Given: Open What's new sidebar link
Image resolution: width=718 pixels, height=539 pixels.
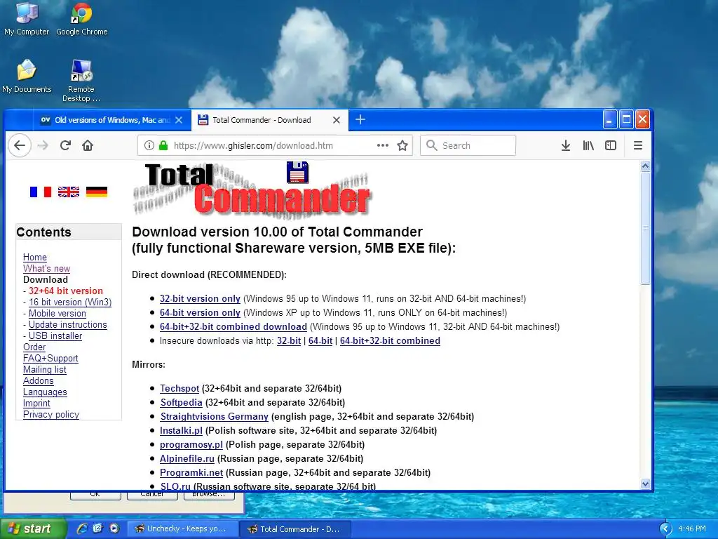Looking at the screenshot, I should [47, 269].
